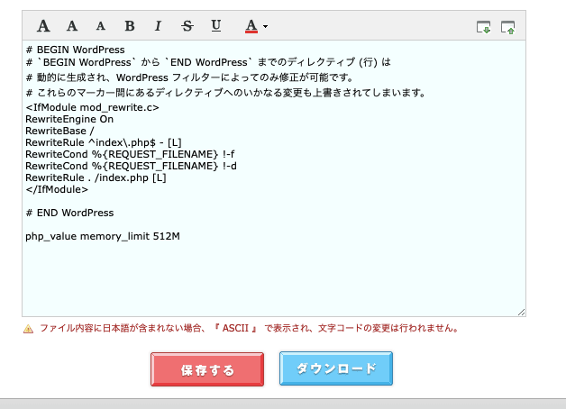Click the comment line containing 'までのディレクティブ'
The image size is (566, 409).
(x=208, y=62)
